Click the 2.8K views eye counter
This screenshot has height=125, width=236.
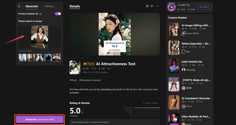(101, 69)
